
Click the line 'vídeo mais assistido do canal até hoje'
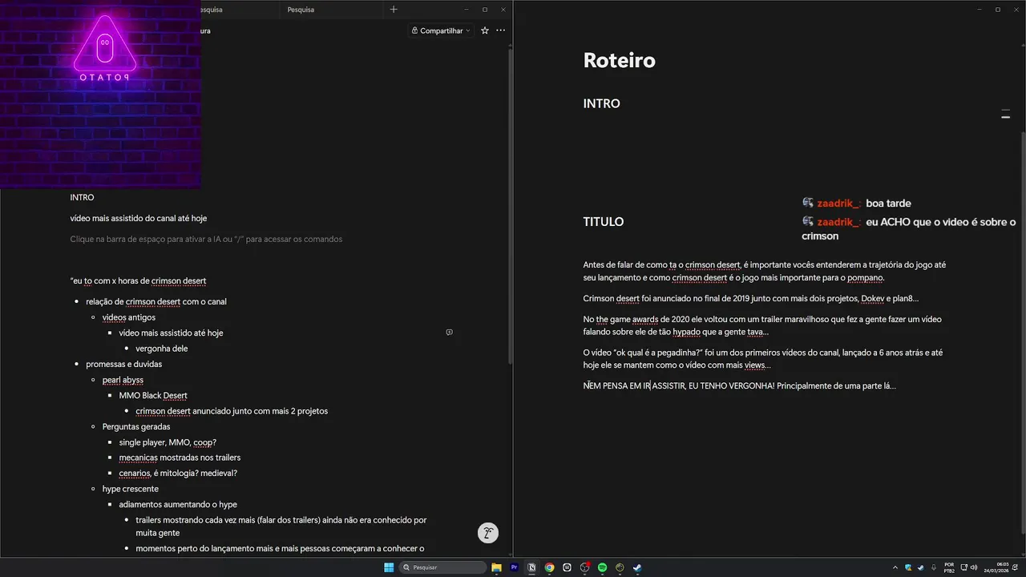point(138,218)
